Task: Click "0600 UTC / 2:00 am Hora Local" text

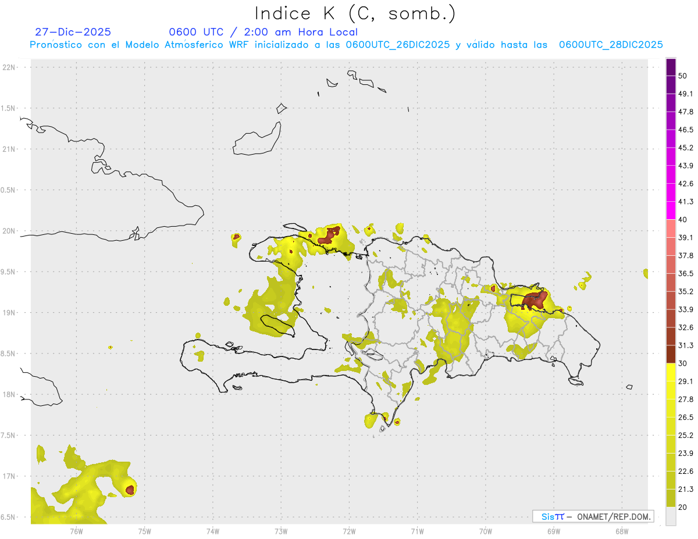Action: tap(263, 32)
